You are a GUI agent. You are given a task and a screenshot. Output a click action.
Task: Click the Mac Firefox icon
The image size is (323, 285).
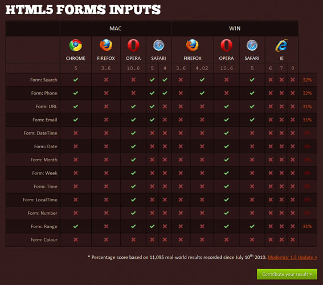coord(106,46)
